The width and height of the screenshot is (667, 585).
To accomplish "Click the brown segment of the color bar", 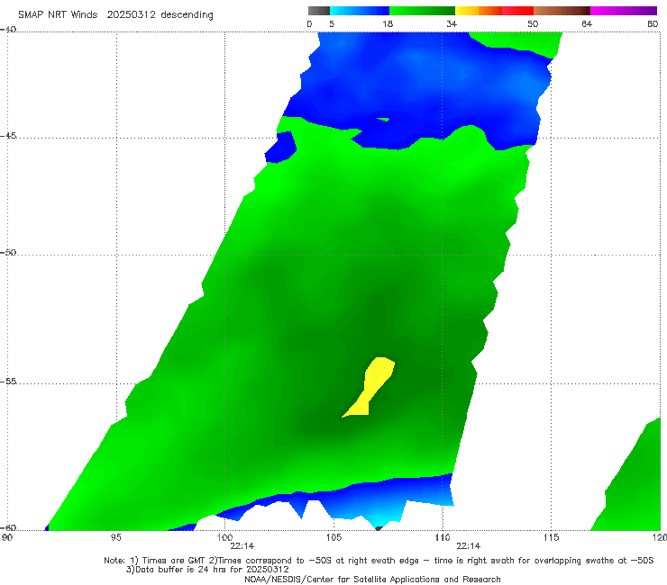I will (562, 11).
